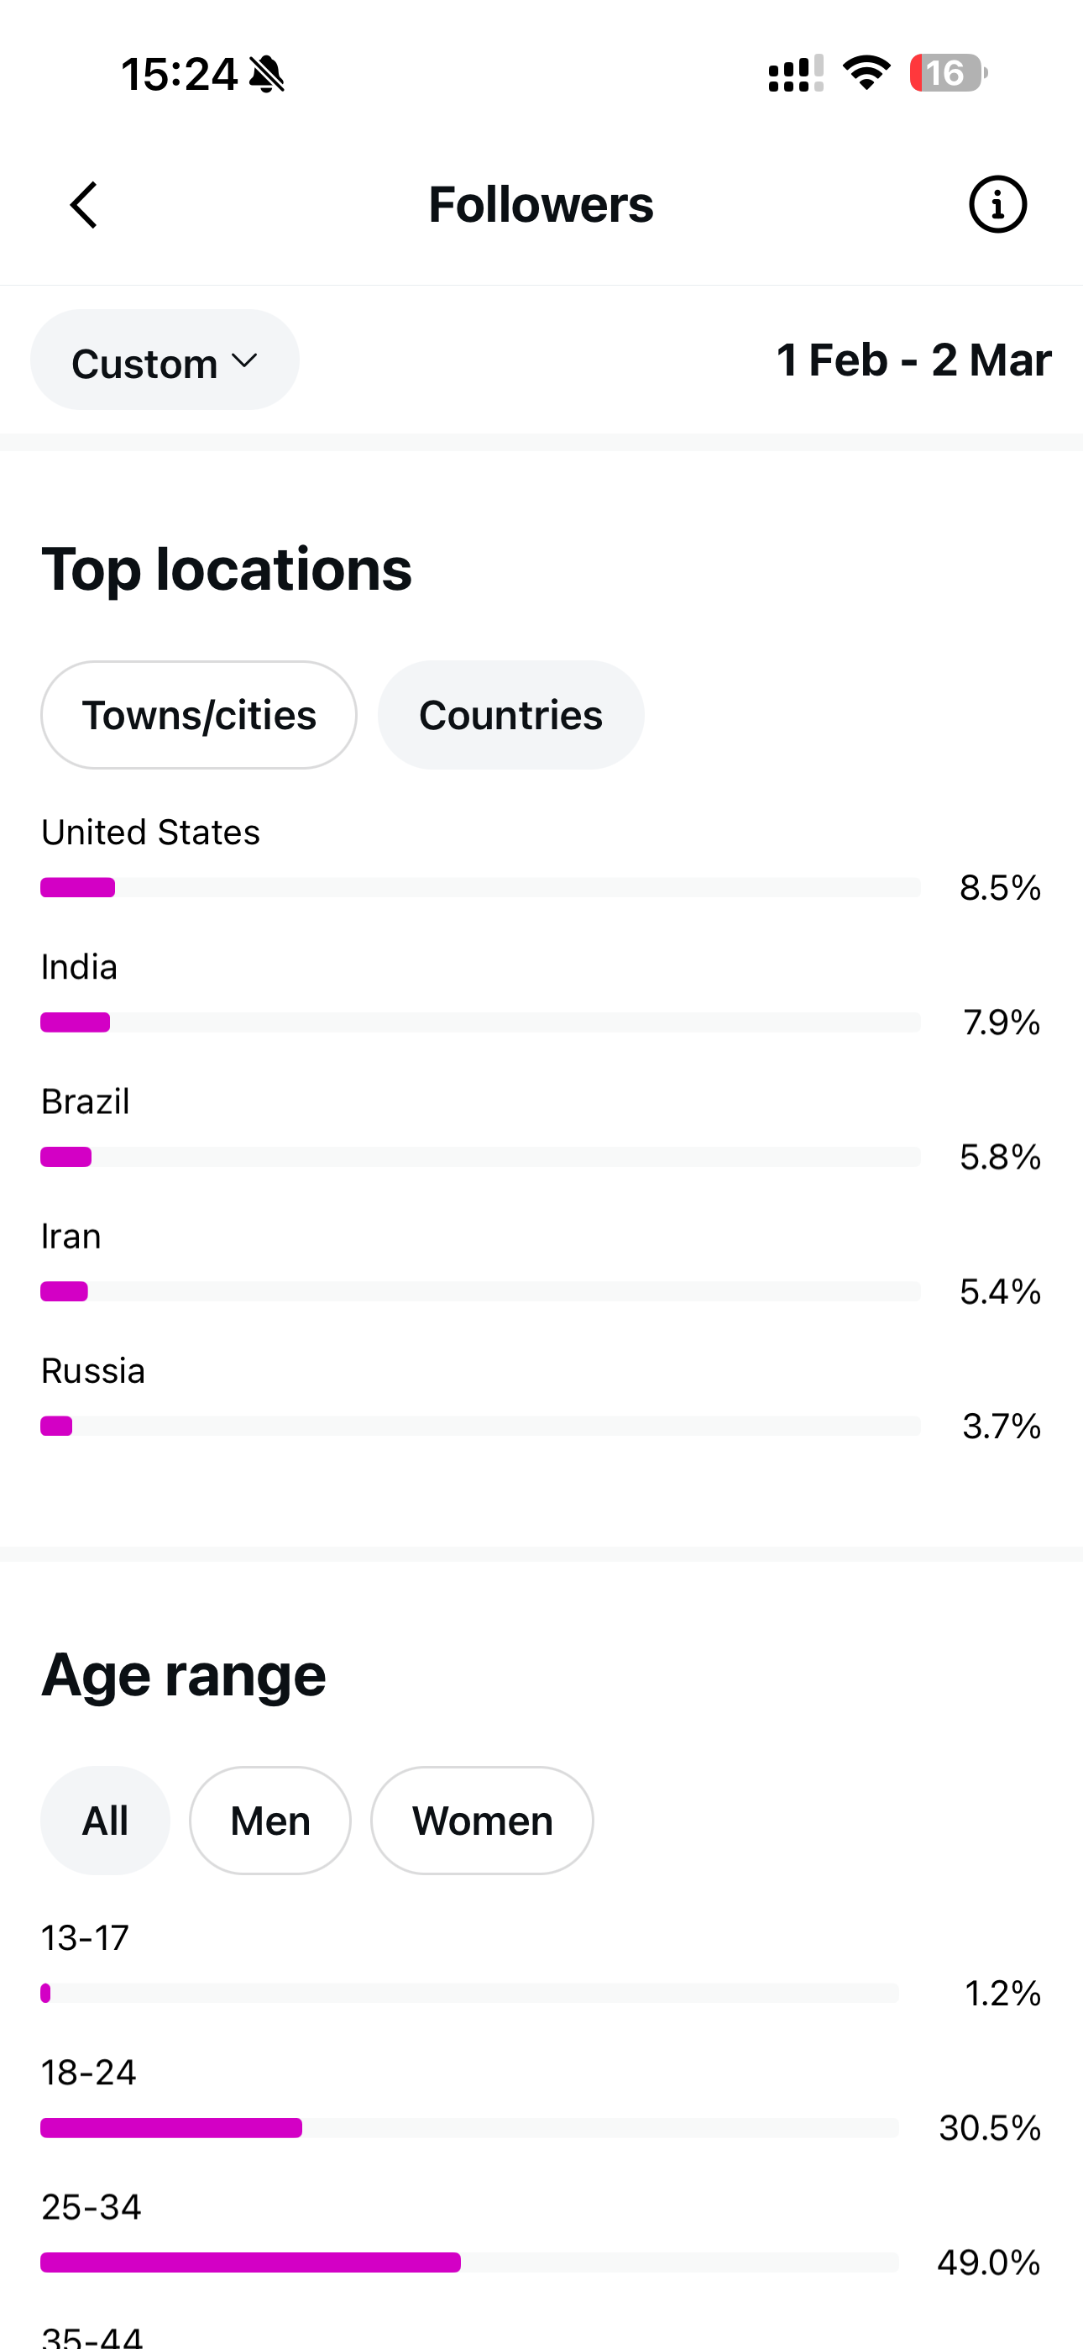Tap the status bar clock showing 15:24

[179, 74]
